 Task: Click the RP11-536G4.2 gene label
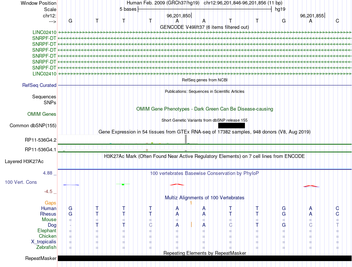(x=40, y=140)
